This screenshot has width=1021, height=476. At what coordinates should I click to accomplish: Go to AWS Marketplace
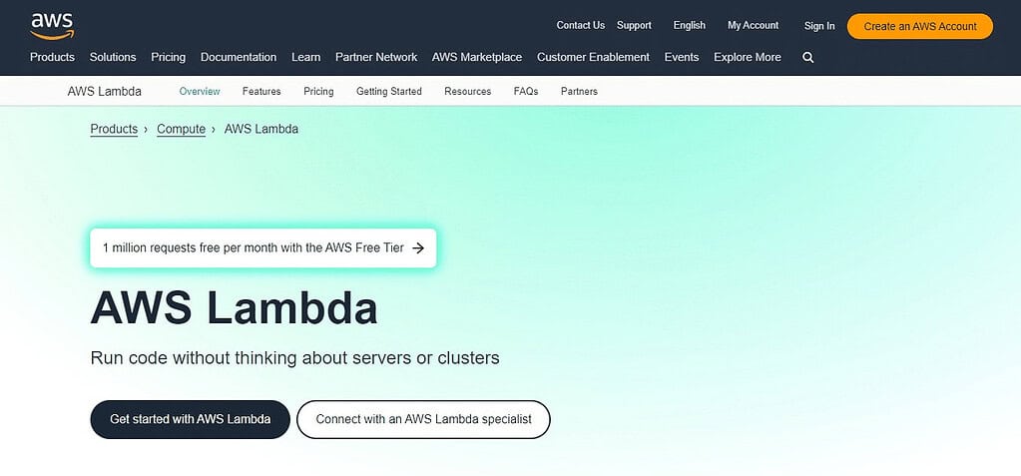(477, 57)
